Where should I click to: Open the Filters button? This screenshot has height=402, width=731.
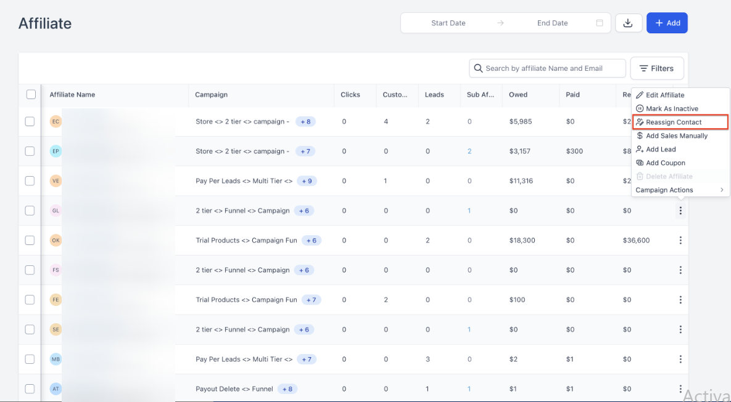(x=656, y=68)
